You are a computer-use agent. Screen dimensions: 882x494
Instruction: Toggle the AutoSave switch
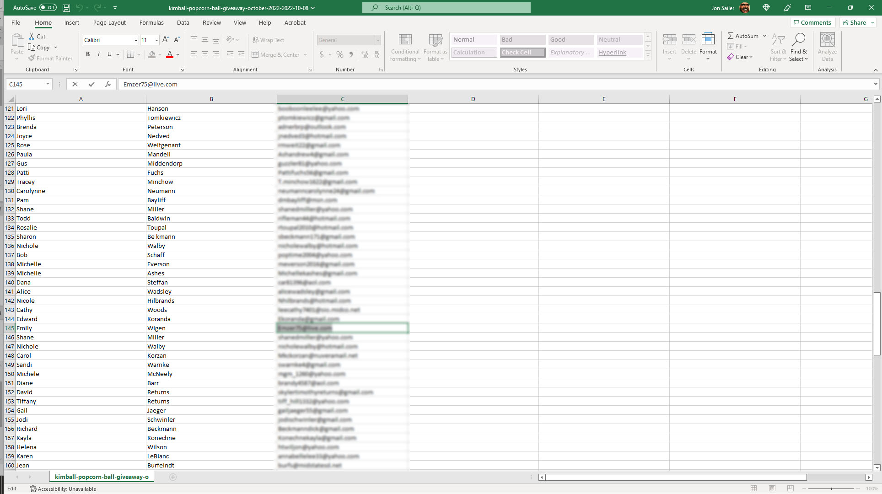[48, 8]
